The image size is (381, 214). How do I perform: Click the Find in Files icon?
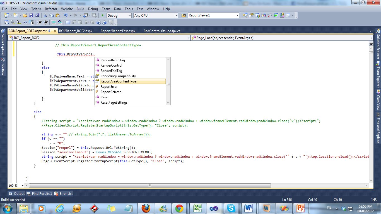point(184,16)
